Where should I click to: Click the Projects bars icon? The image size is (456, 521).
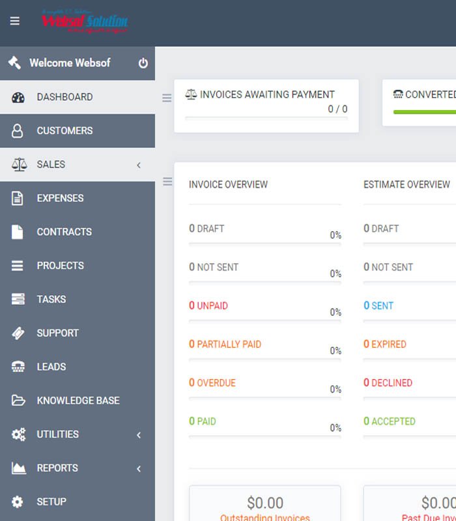[18, 266]
